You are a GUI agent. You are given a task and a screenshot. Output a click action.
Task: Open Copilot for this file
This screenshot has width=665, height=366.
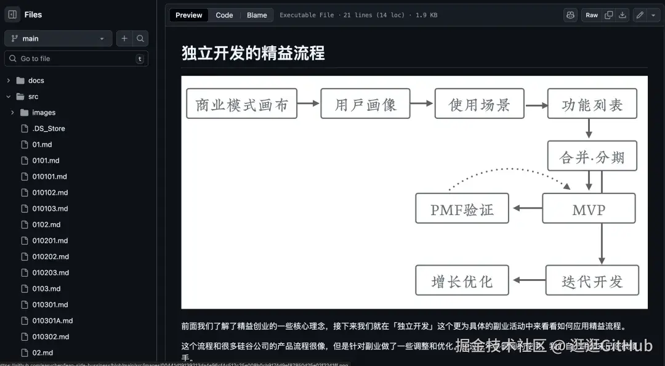pos(570,14)
